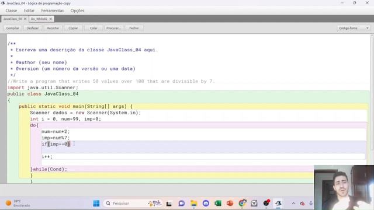
Task: Click the Copiar button
Action: pos(73,28)
